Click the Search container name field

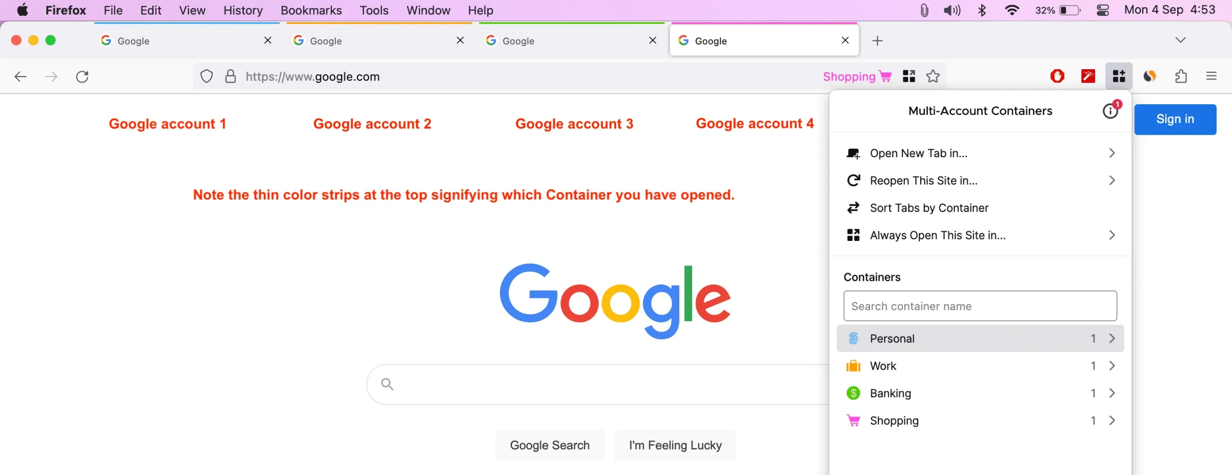pyautogui.click(x=980, y=306)
